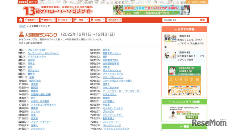This screenshot has height=131, width=232.
Task: Click the 検索 search button
Action: coord(202,20)
